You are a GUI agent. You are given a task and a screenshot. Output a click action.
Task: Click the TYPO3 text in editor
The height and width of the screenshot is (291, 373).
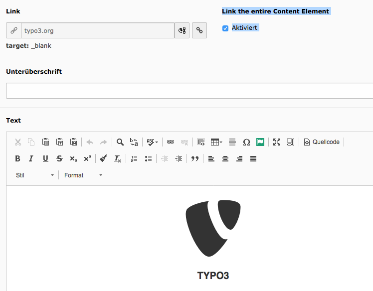pos(213,276)
